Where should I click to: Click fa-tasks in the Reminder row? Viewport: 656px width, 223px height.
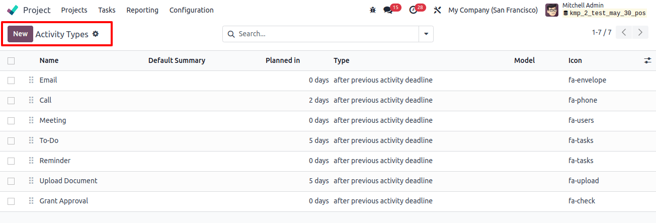[581, 161]
